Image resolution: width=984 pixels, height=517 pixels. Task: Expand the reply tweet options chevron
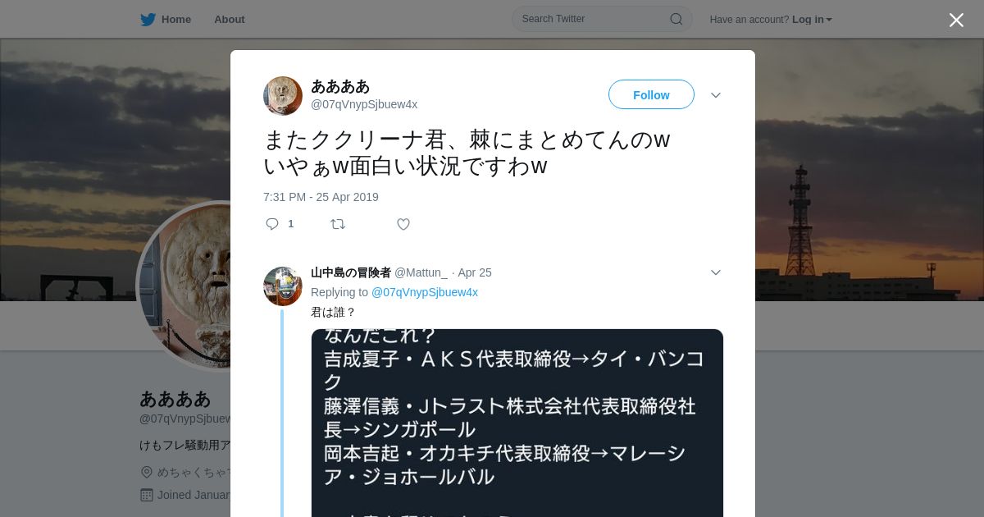pyautogui.click(x=716, y=272)
